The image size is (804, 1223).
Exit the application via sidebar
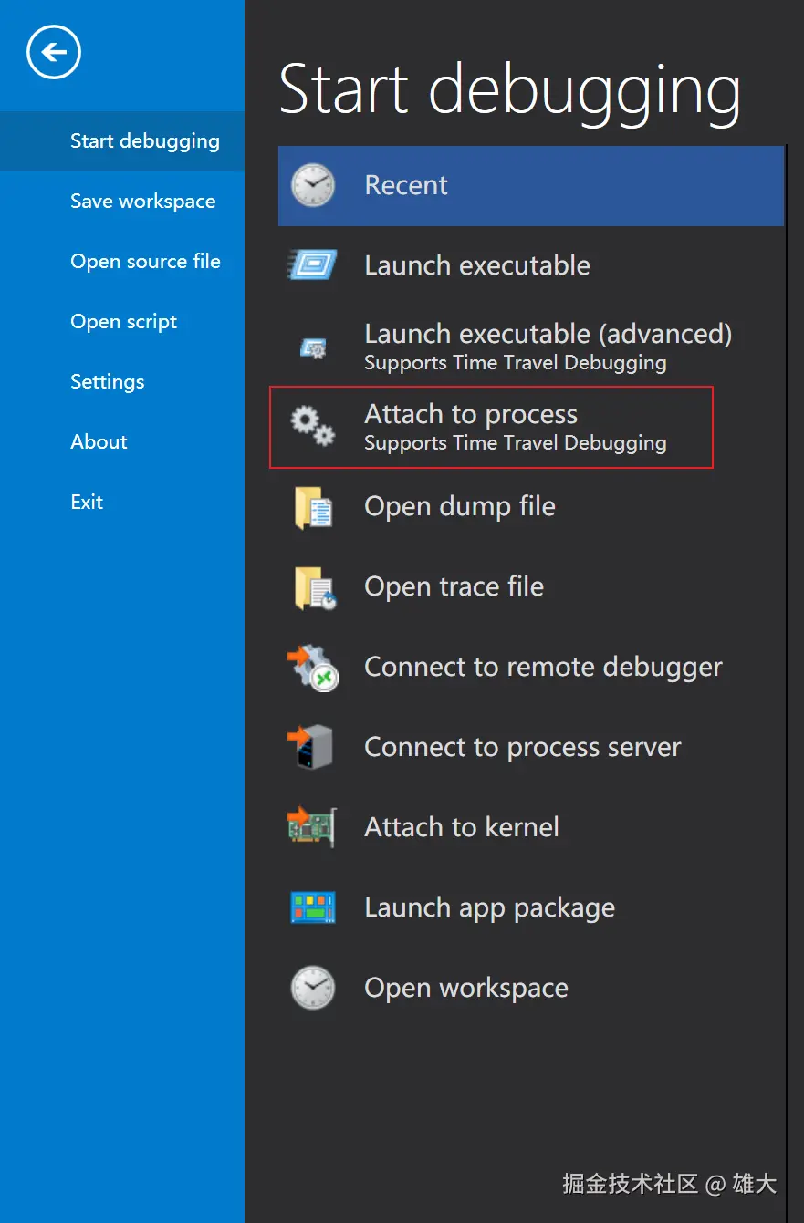tap(87, 503)
